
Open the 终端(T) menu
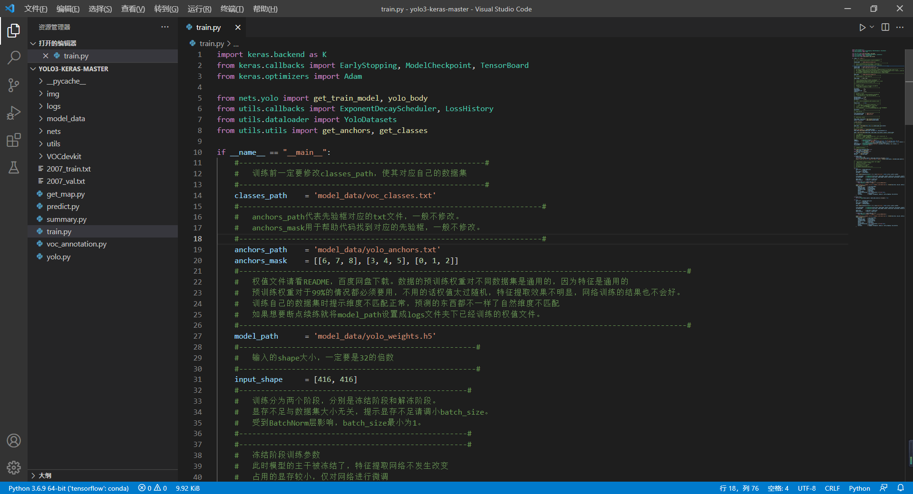tap(232, 9)
